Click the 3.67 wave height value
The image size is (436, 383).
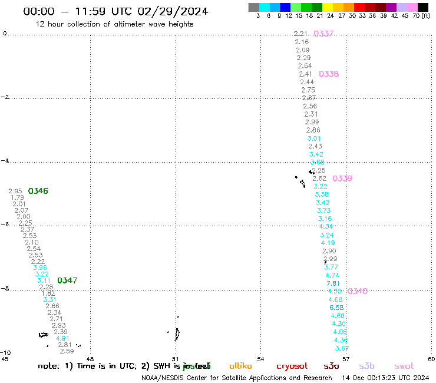click(x=342, y=348)
